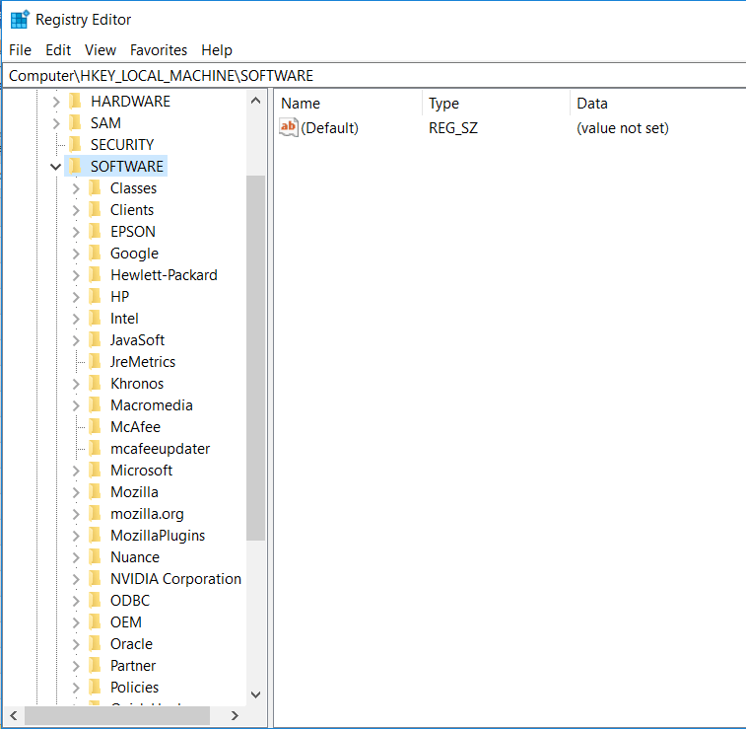Select the SECURITY key label
The width and height of the screenshot is (746, 729).
coord(122,145)
